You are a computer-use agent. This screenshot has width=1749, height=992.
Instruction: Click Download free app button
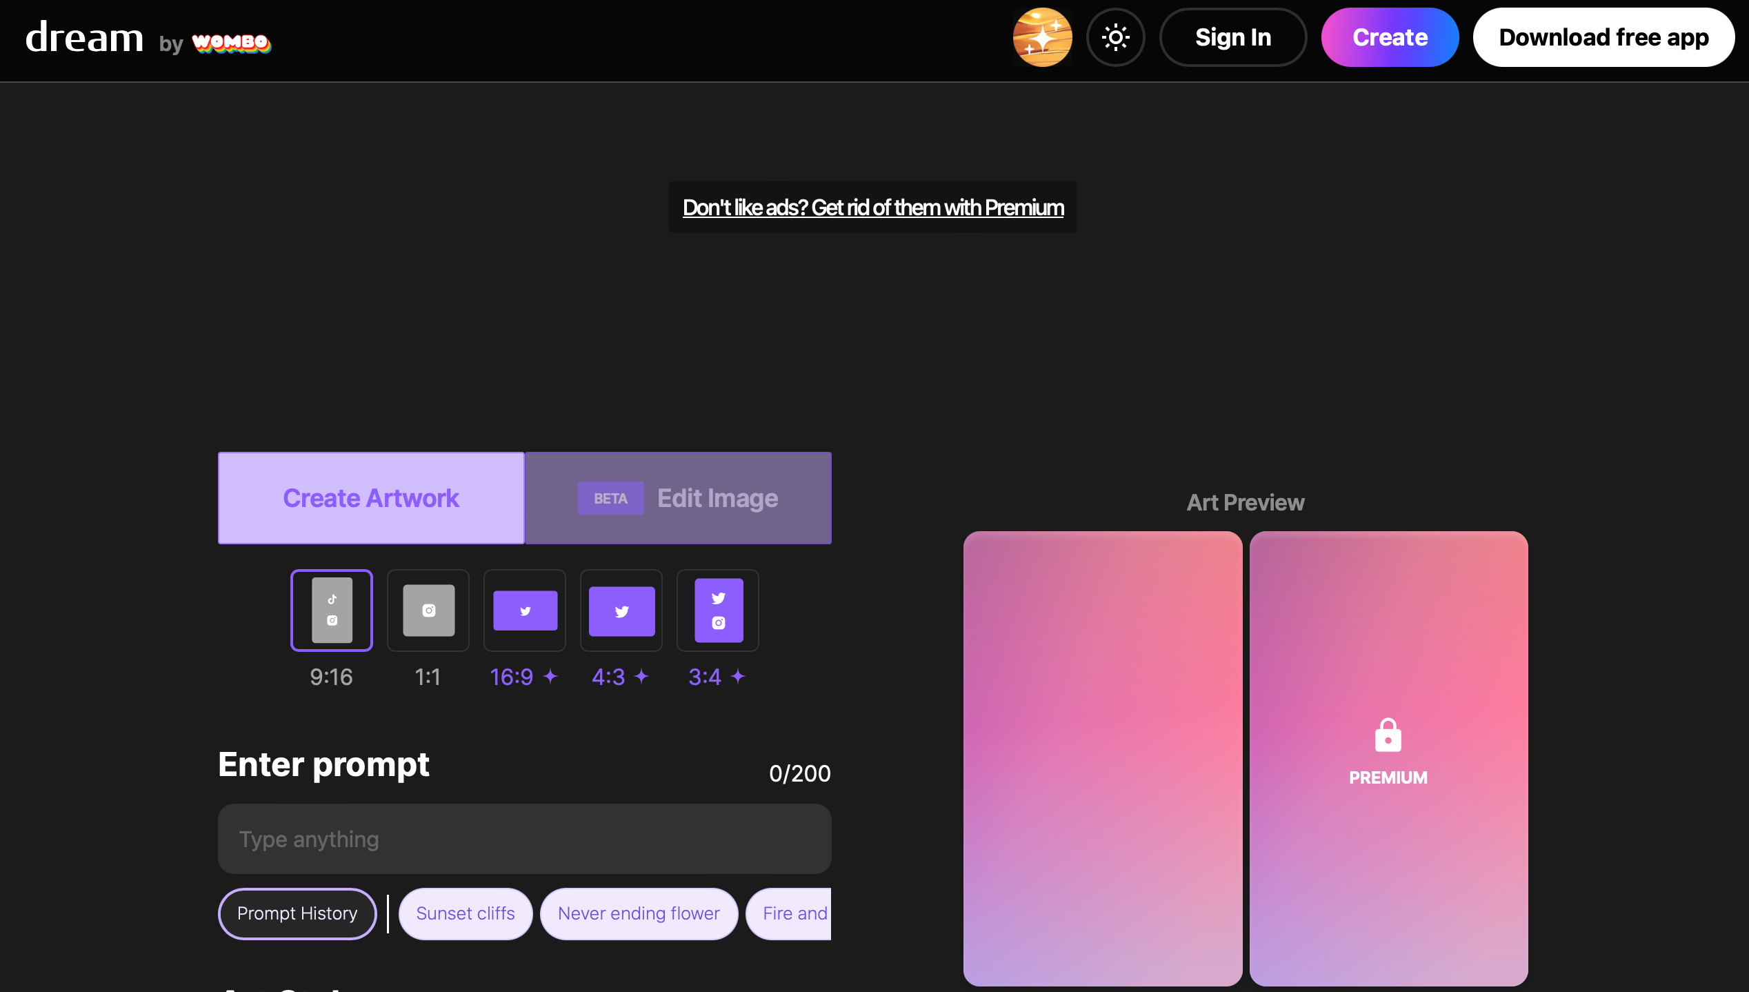tap(1603, 37)
